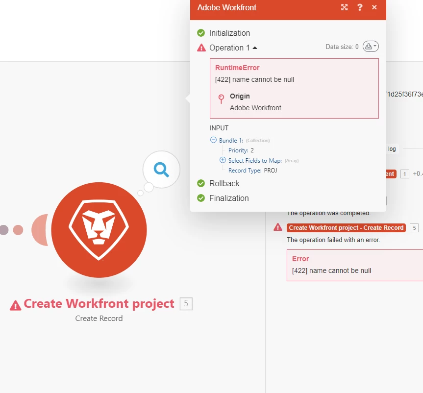Open the magnifier execution detail bubble
Screen dimensions: 423x393
click(x=161, y=170)
